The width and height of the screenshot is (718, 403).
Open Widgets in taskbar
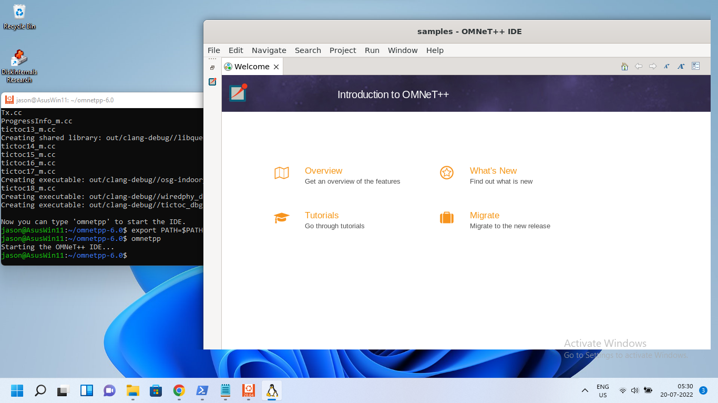coord(86,390)
